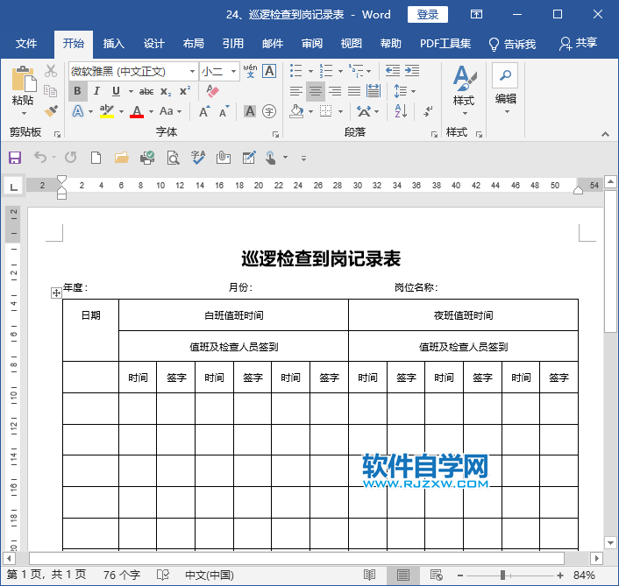
Task: Open the phonetic guide (wén) tool
Action: (250, 71)
